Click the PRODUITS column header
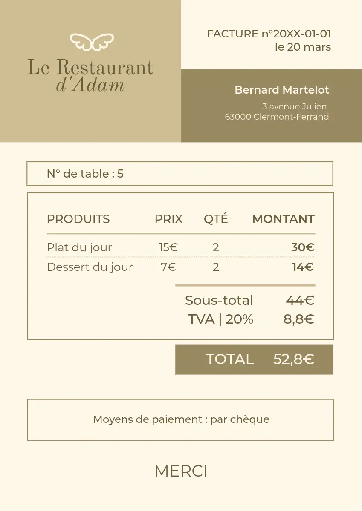Viewport: 362px width, 511px height. 78,219
